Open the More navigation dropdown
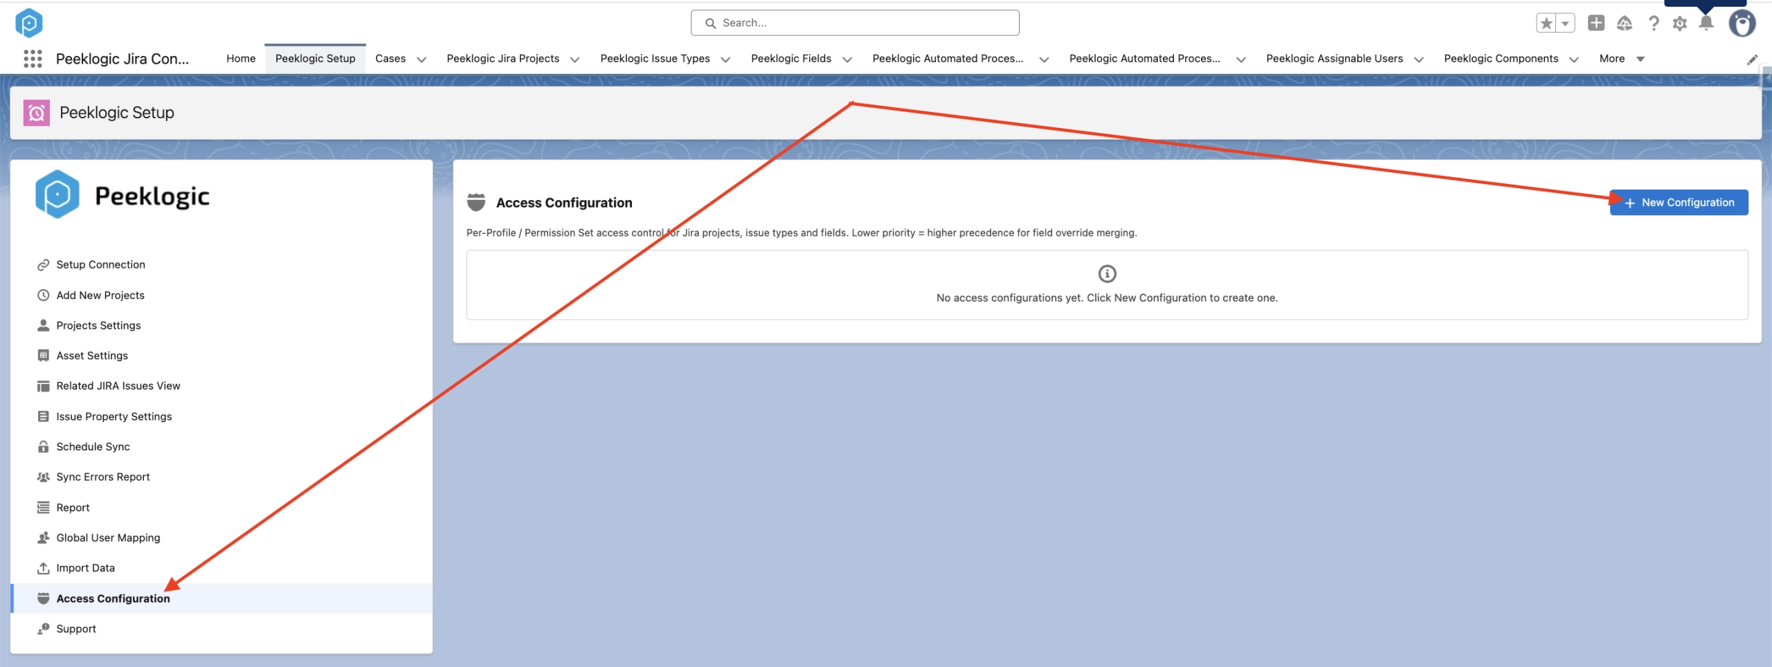The height and width of the screenshot is (667, 1772). tap(1621, 59)
